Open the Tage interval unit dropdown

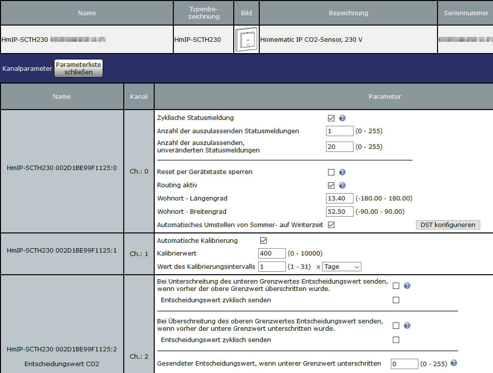341,267
